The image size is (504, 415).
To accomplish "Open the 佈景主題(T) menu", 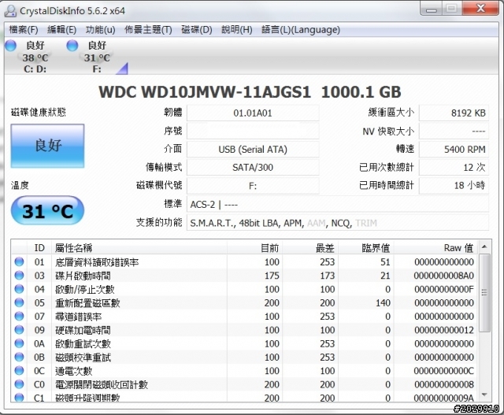I will [148, 30].
